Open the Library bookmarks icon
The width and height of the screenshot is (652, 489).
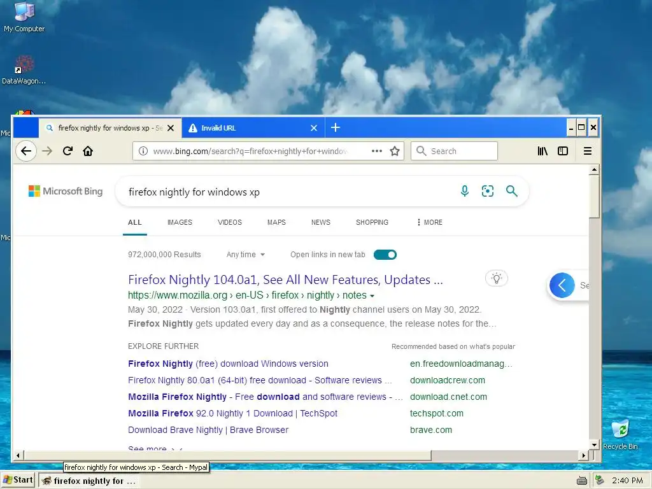[x=542, y=151]
